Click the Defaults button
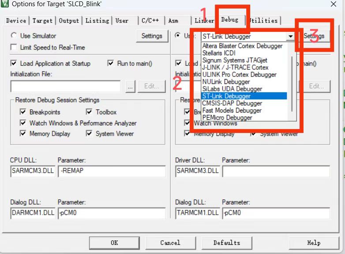 pos(227,243)
